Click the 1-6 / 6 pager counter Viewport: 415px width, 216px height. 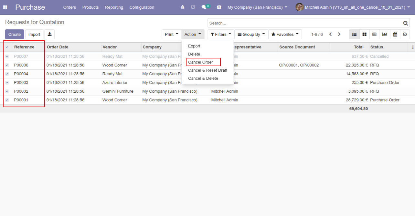tap(317, 34)
